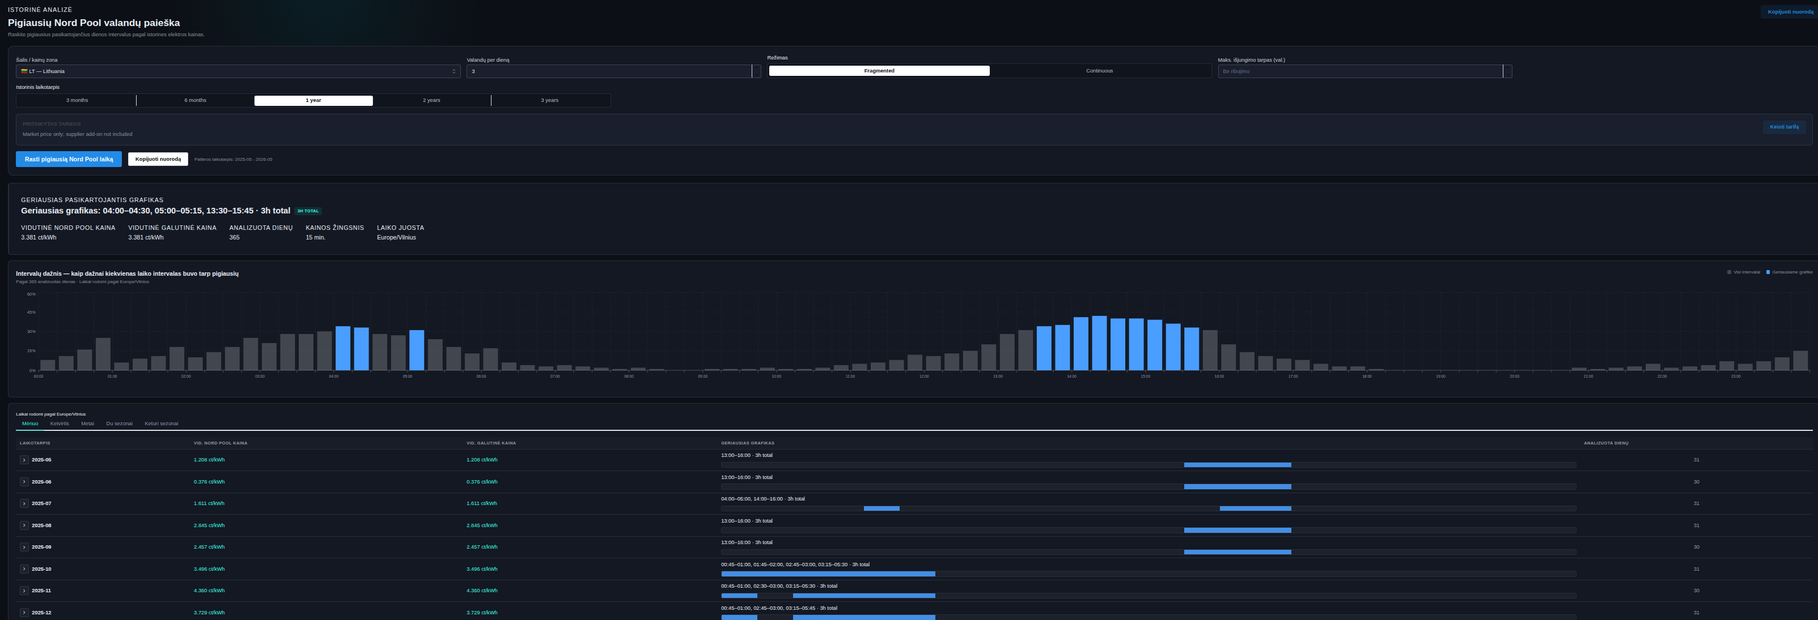The height and width of the screenshot is (620, 1818).
Task: Choose the 3 months historical period
Action: pos(77,100)
